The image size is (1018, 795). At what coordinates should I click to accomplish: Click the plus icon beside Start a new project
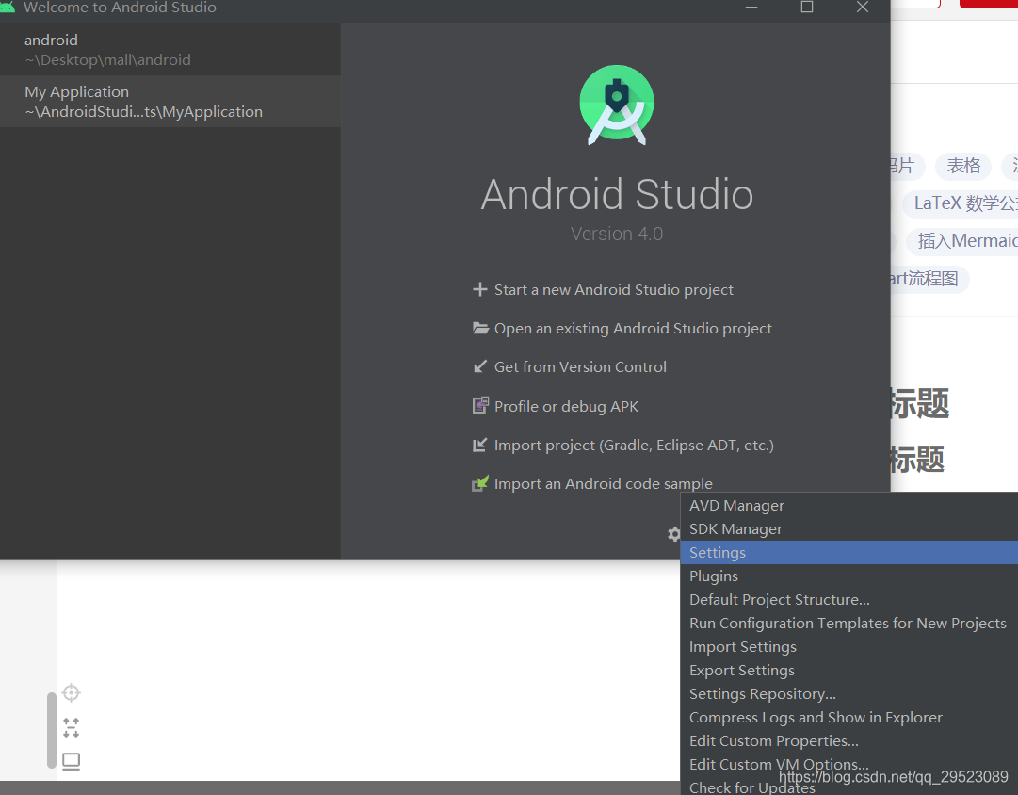479,289
